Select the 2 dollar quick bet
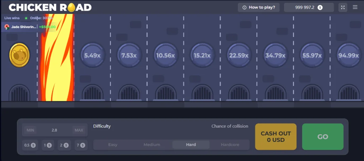This screenshot has height=161, width=364. 64,145
